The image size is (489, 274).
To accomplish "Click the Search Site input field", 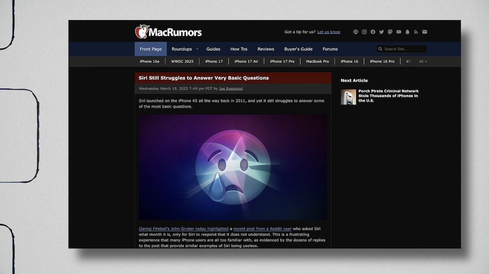I will (402, 49).
